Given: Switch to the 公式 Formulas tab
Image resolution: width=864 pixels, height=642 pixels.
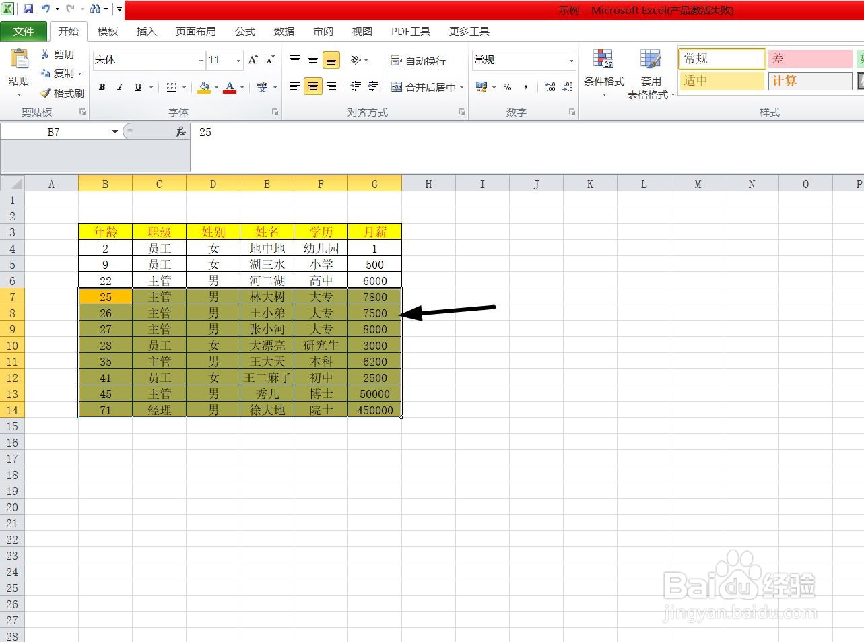Looking at the screenshot, I should (x=245, y=32).
